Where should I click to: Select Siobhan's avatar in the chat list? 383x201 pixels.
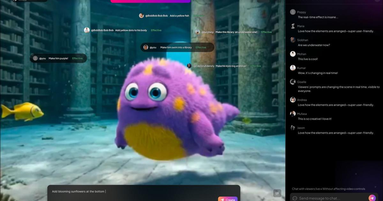293,40
